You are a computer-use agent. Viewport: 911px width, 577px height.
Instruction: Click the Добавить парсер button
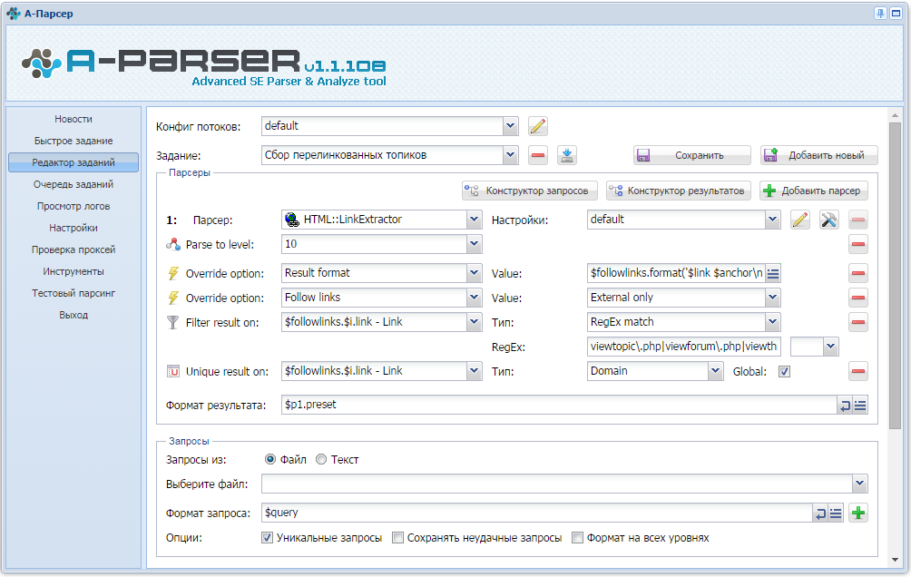(813, 191)
